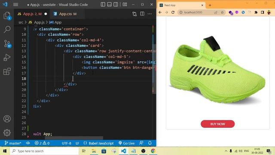Open the Extensions view
This screenshot has width=275, height=155.
click(x=7, y=71)
